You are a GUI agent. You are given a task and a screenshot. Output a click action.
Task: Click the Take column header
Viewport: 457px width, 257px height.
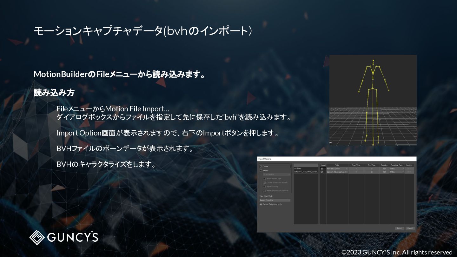click(337, 165)
